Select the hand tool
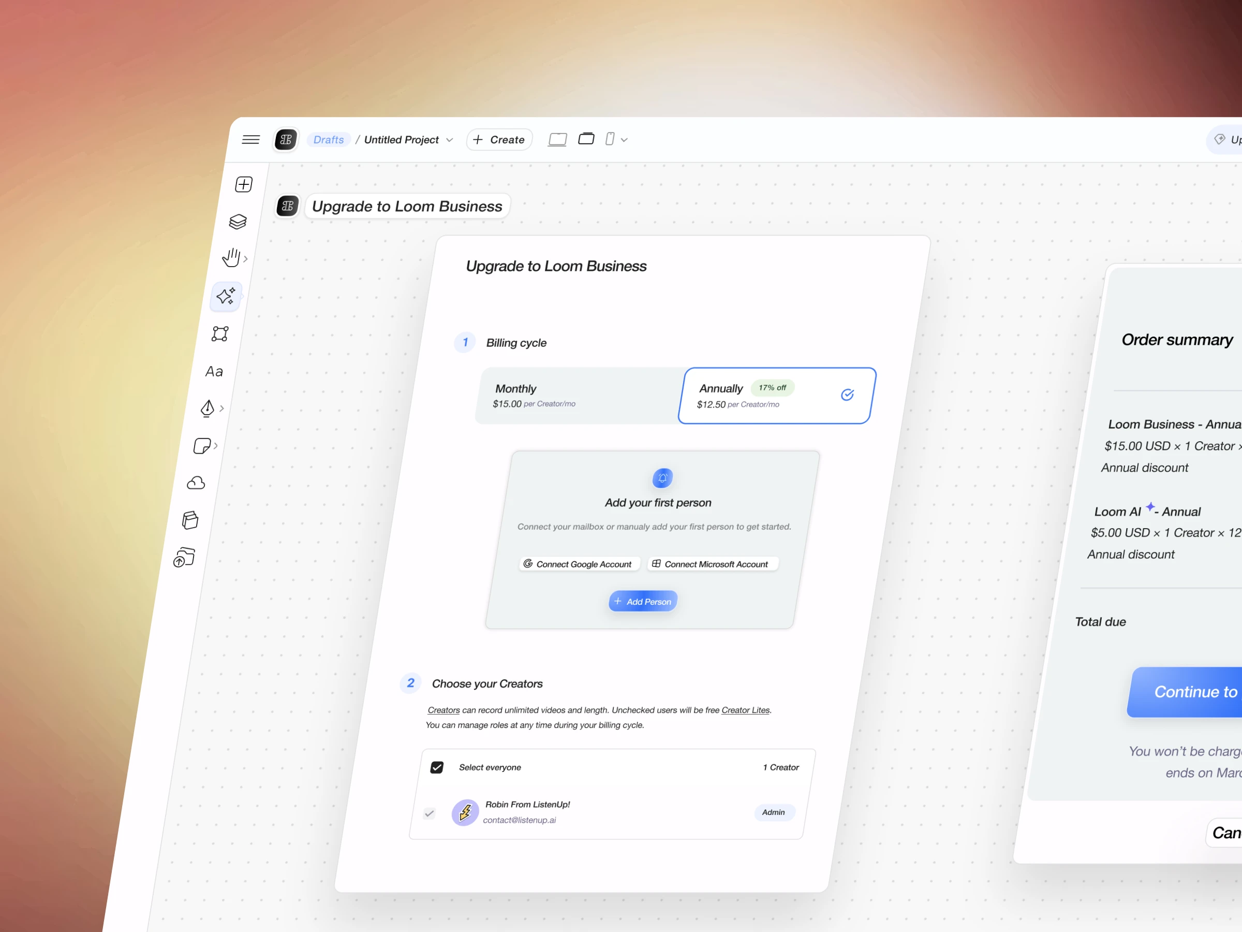Viewport: 1242px width, 932px height. [231, 258]
